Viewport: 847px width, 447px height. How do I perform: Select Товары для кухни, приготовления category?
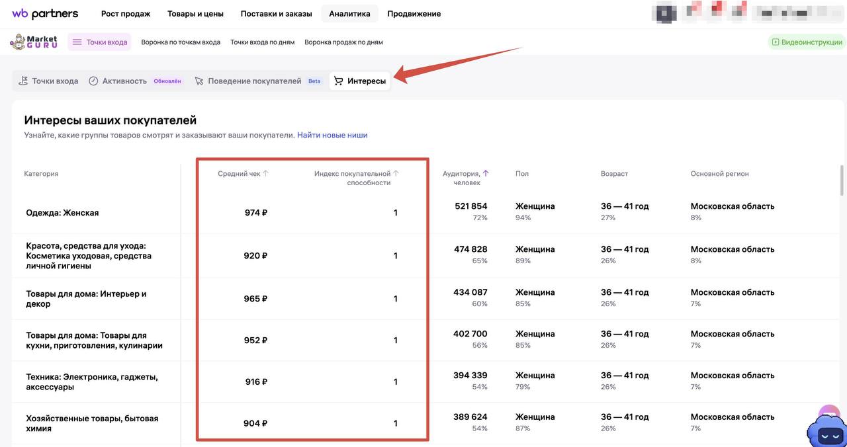click(94, 341)
